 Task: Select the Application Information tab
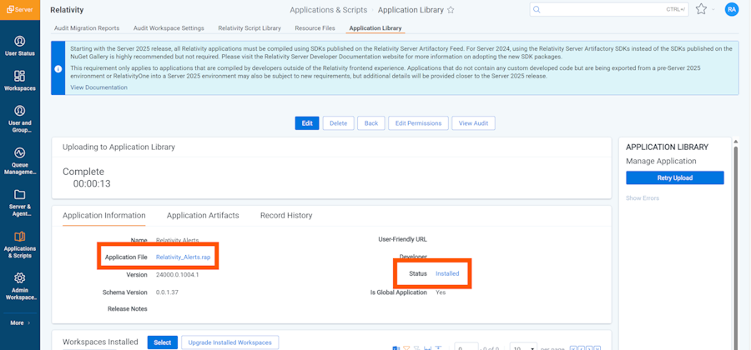point(104,216)
